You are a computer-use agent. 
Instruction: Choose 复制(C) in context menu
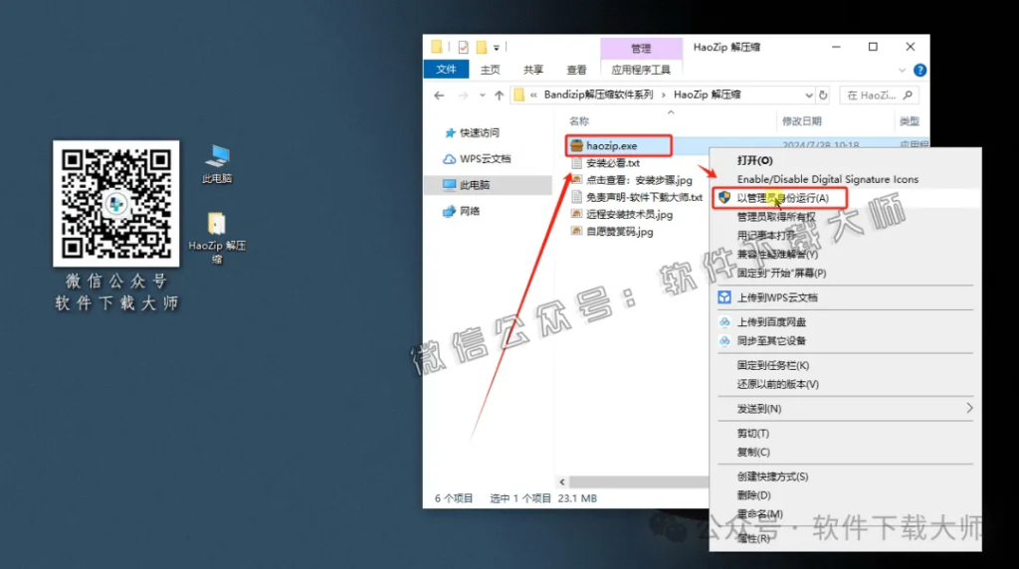(845, 452)
